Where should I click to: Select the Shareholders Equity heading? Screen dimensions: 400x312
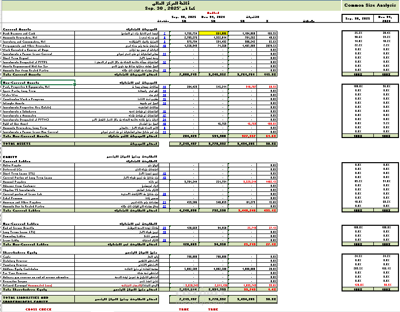tap(20, 252)
